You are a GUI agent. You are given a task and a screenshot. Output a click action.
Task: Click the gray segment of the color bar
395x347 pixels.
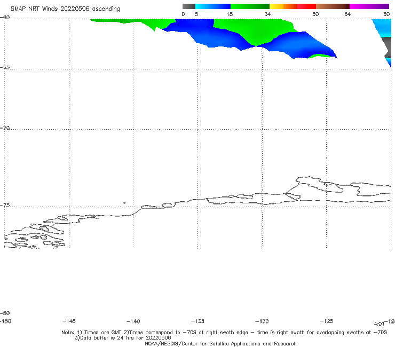tap(188, 6)
